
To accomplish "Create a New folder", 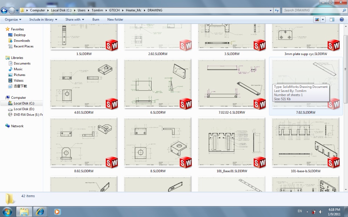I will pyautogui.click(x=115, y=20).
